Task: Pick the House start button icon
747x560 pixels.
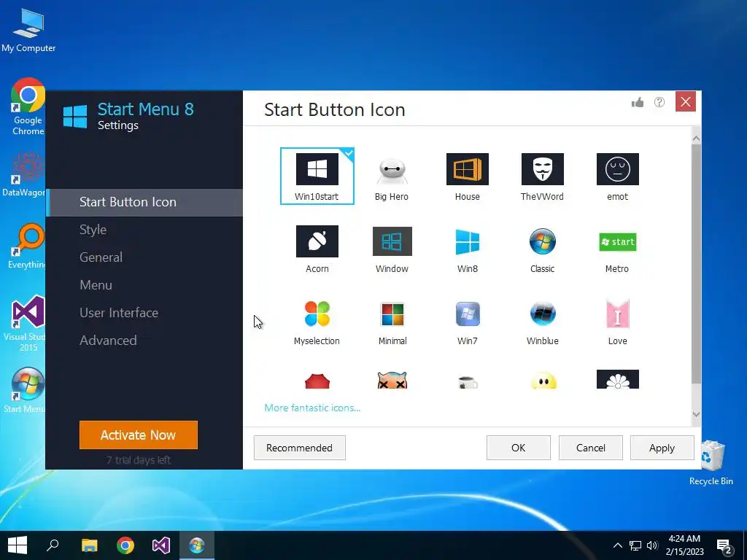Action: (468, 176)
